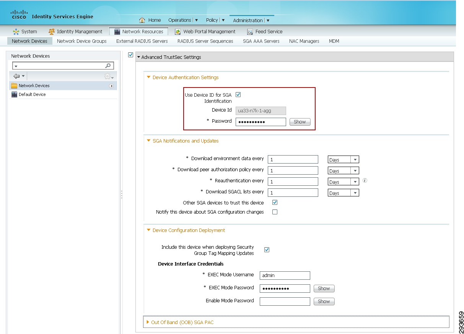Open NAC Managers tab
This screenshot has width=464, height=334.
(x=304, y=41)
